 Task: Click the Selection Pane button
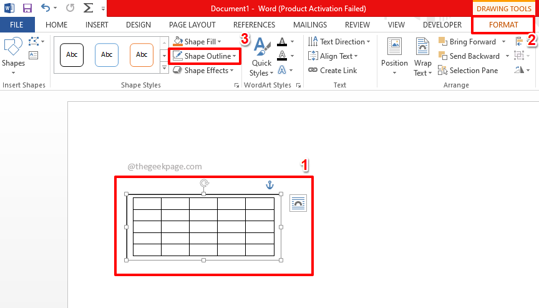468,71
